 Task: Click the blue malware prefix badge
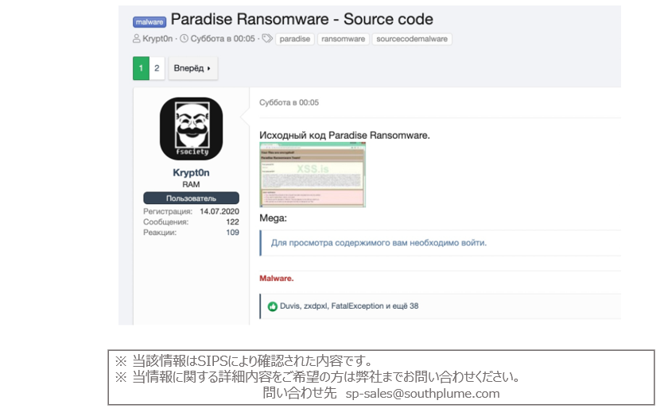(x=150, y=21)
